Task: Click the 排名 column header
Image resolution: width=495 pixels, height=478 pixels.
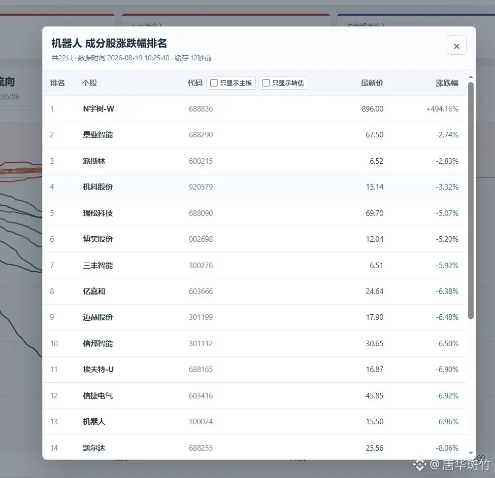Action: click(57, 83)
